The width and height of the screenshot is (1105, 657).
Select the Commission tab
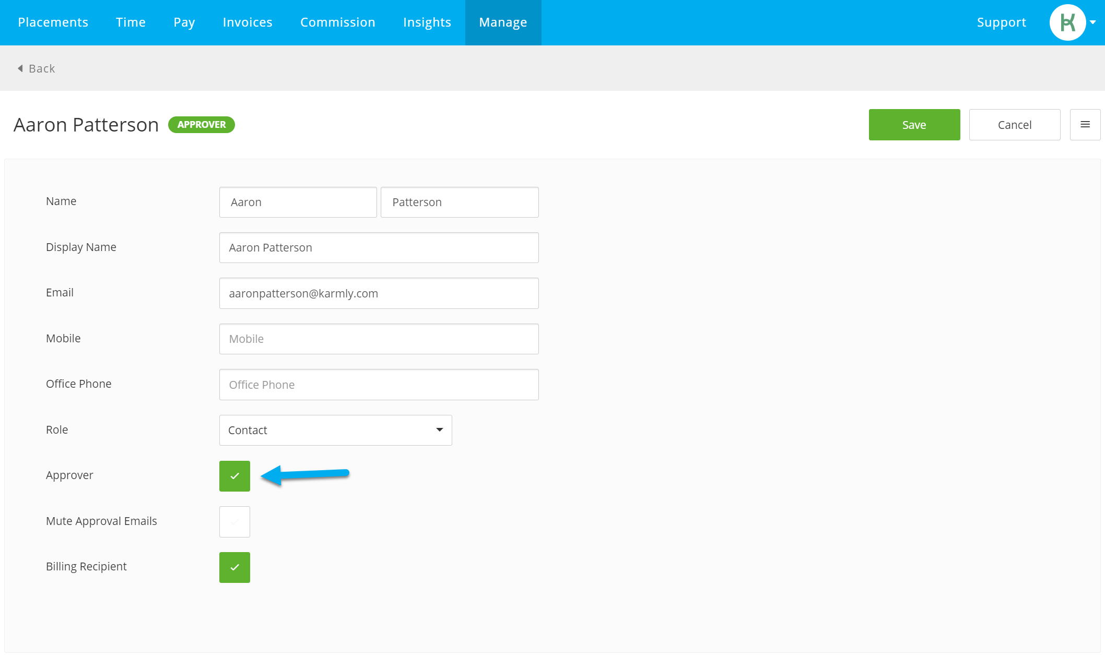tap(337, 22)
